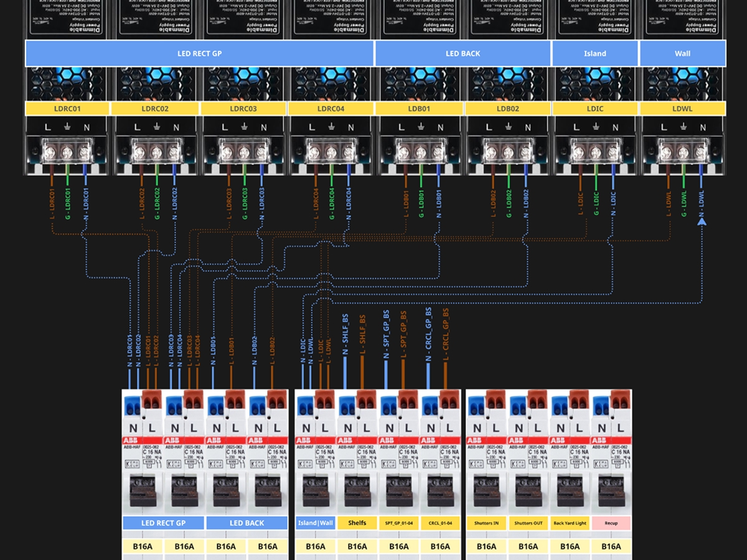The image size is (747, 560).
Task: Select the yellow LDRC04 label
Action: pos(331,108)
